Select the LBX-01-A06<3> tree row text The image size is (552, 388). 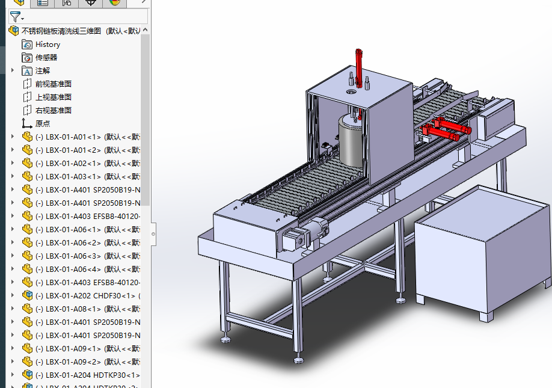tap(88, 256)
